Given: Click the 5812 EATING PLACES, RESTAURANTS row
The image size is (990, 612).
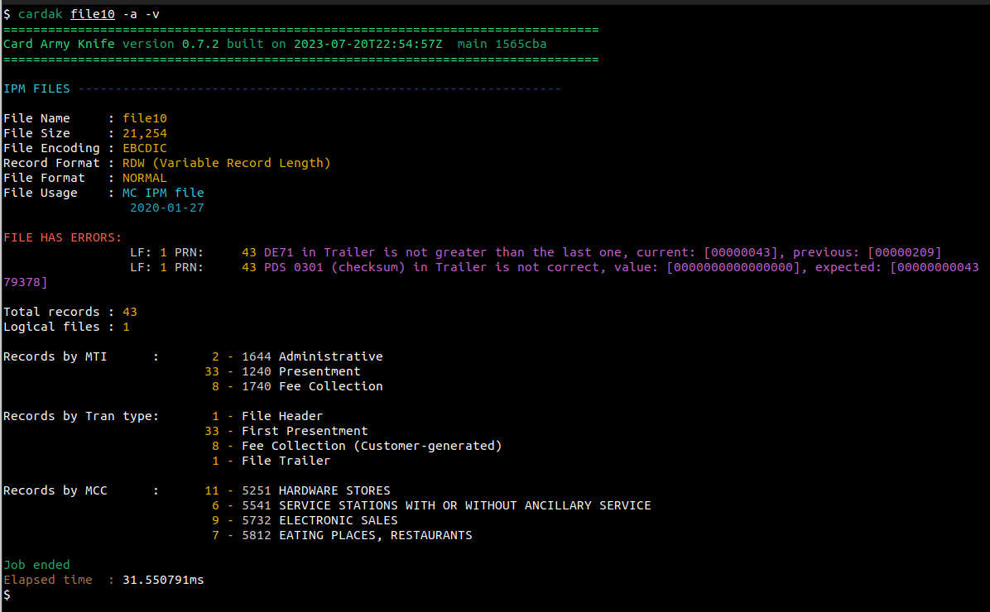Looking at the screenshot, I should 356,535.
